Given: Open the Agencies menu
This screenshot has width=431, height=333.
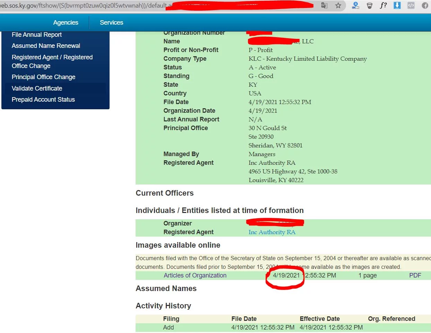Looking at the screenshot, I should (66, 23).
